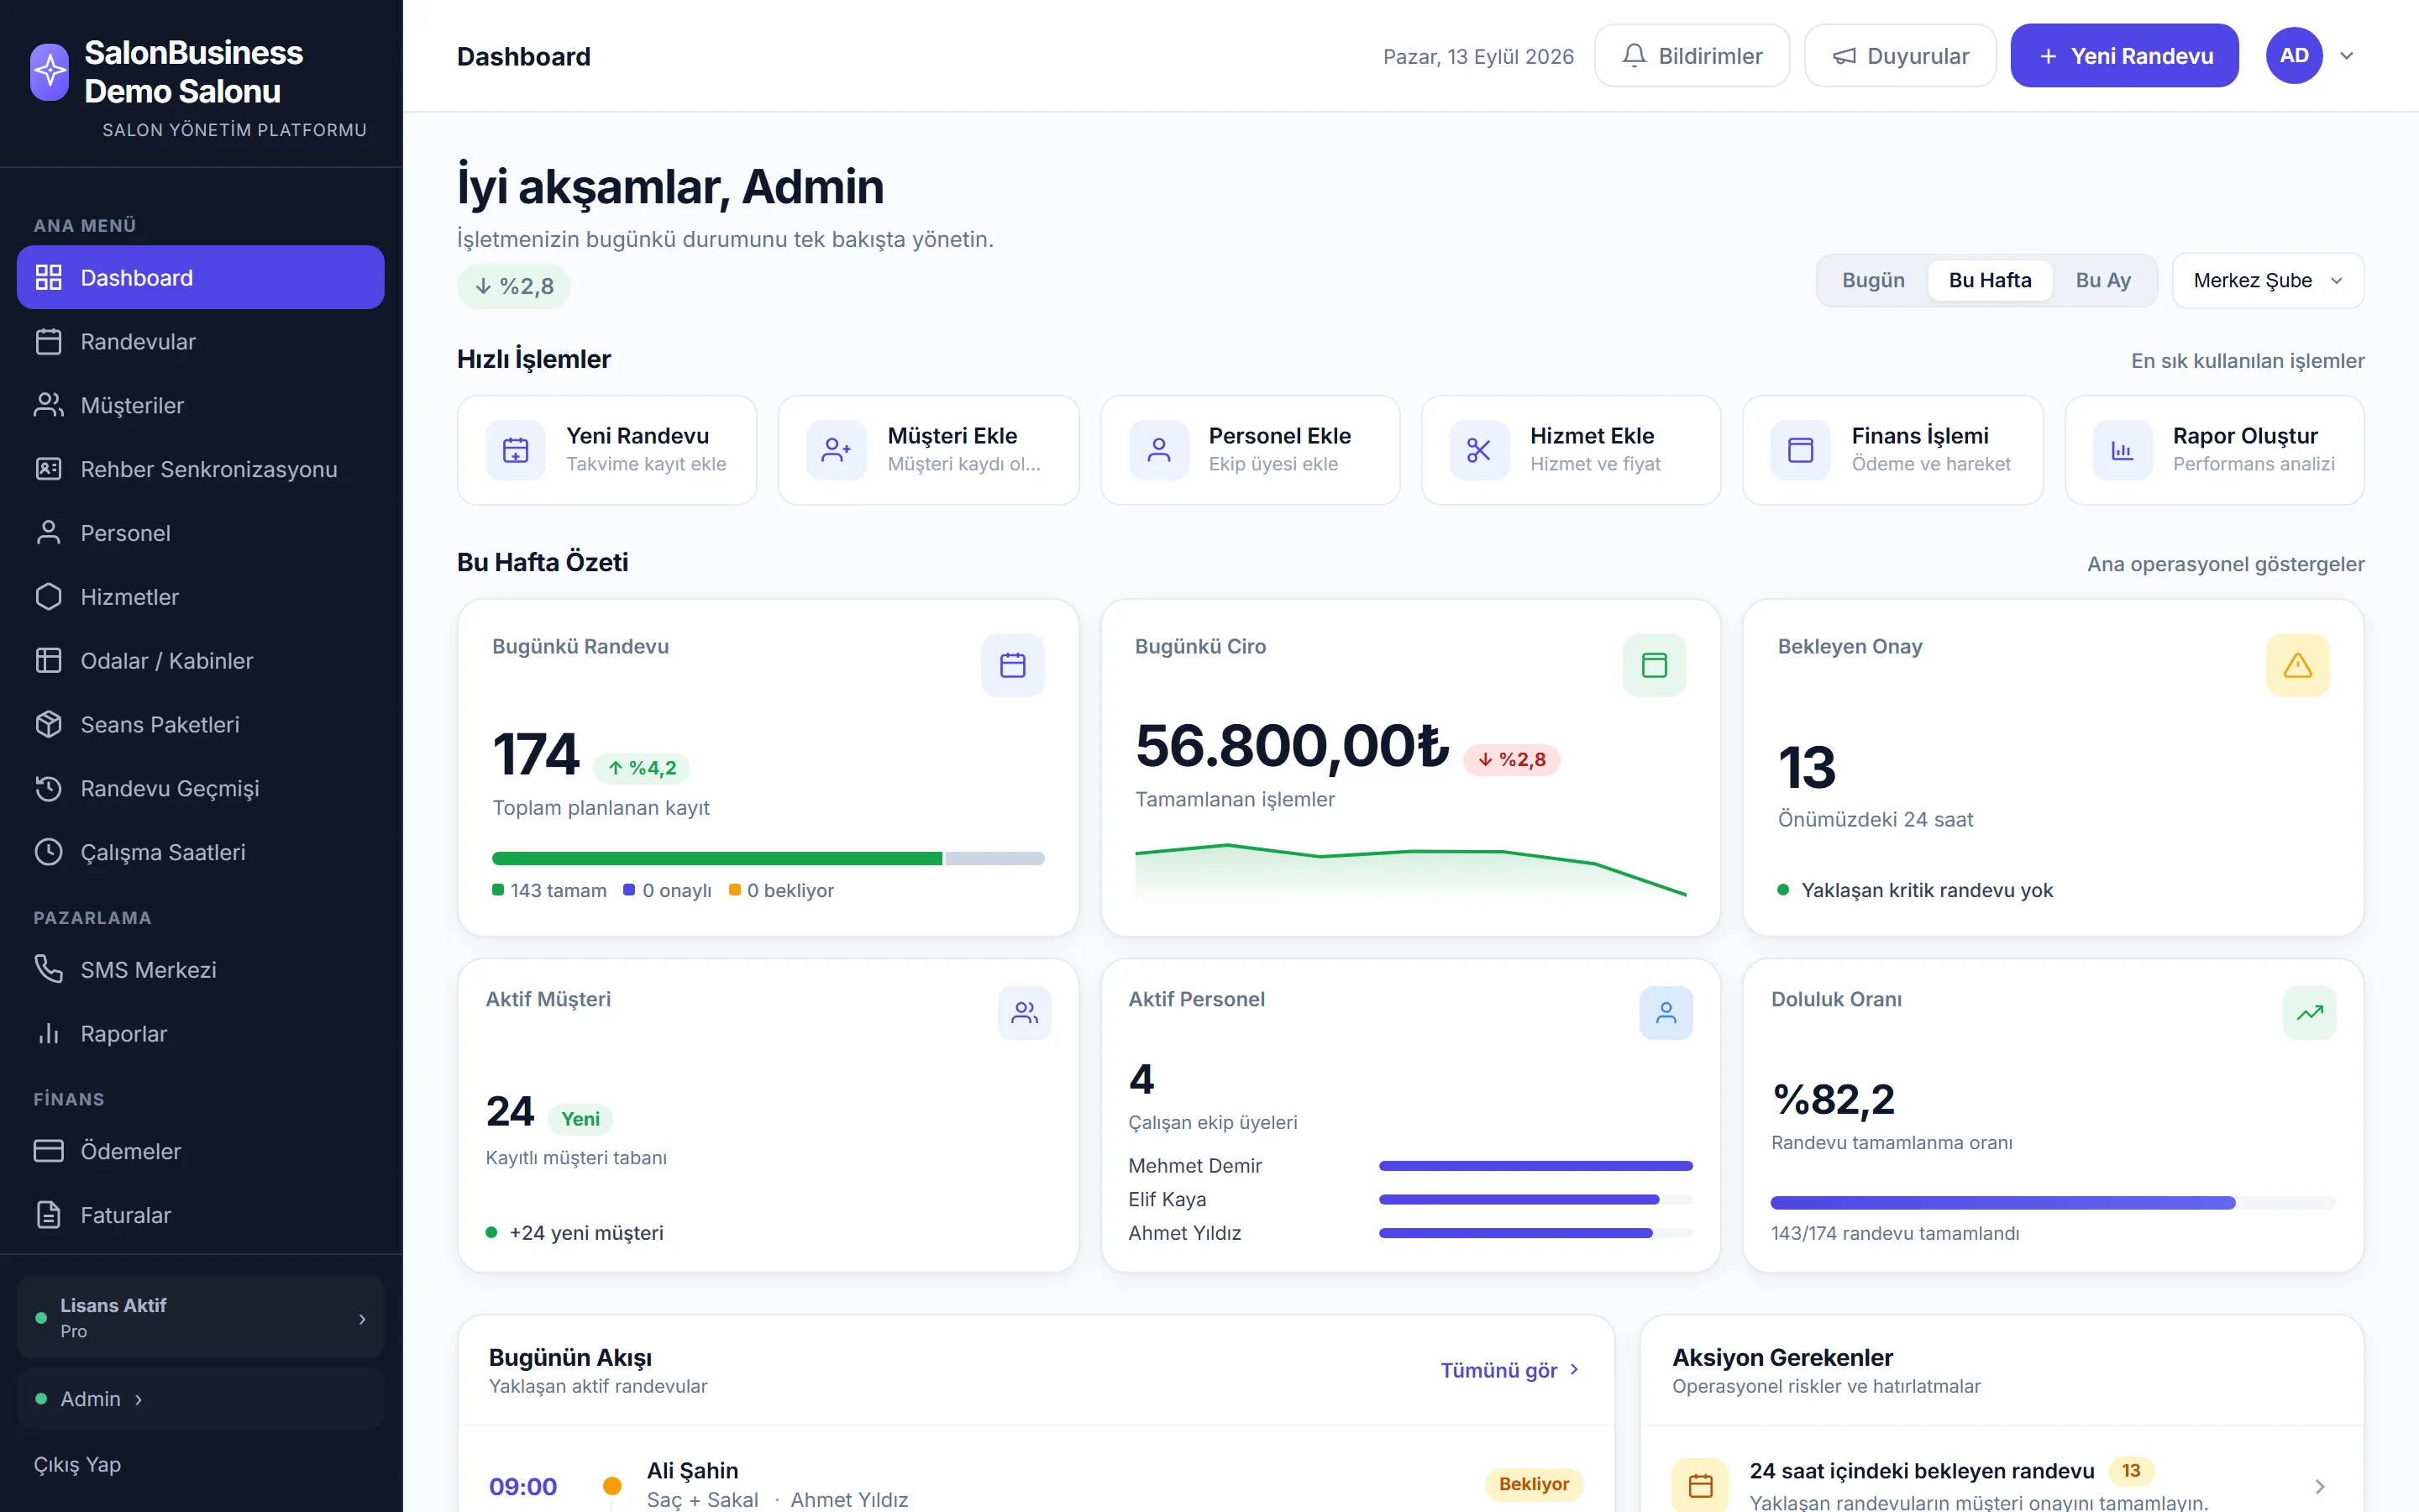Click the megaphone icon in Duyurular button
Screen dimensions: 2419x1512
pyautogui.click(x=1844, y=56)
